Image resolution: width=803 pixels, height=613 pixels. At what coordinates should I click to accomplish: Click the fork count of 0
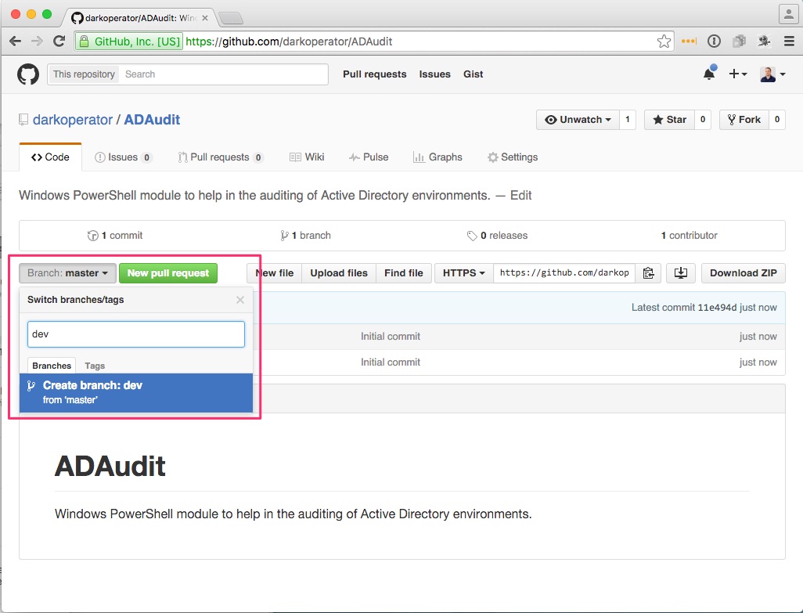777,120
